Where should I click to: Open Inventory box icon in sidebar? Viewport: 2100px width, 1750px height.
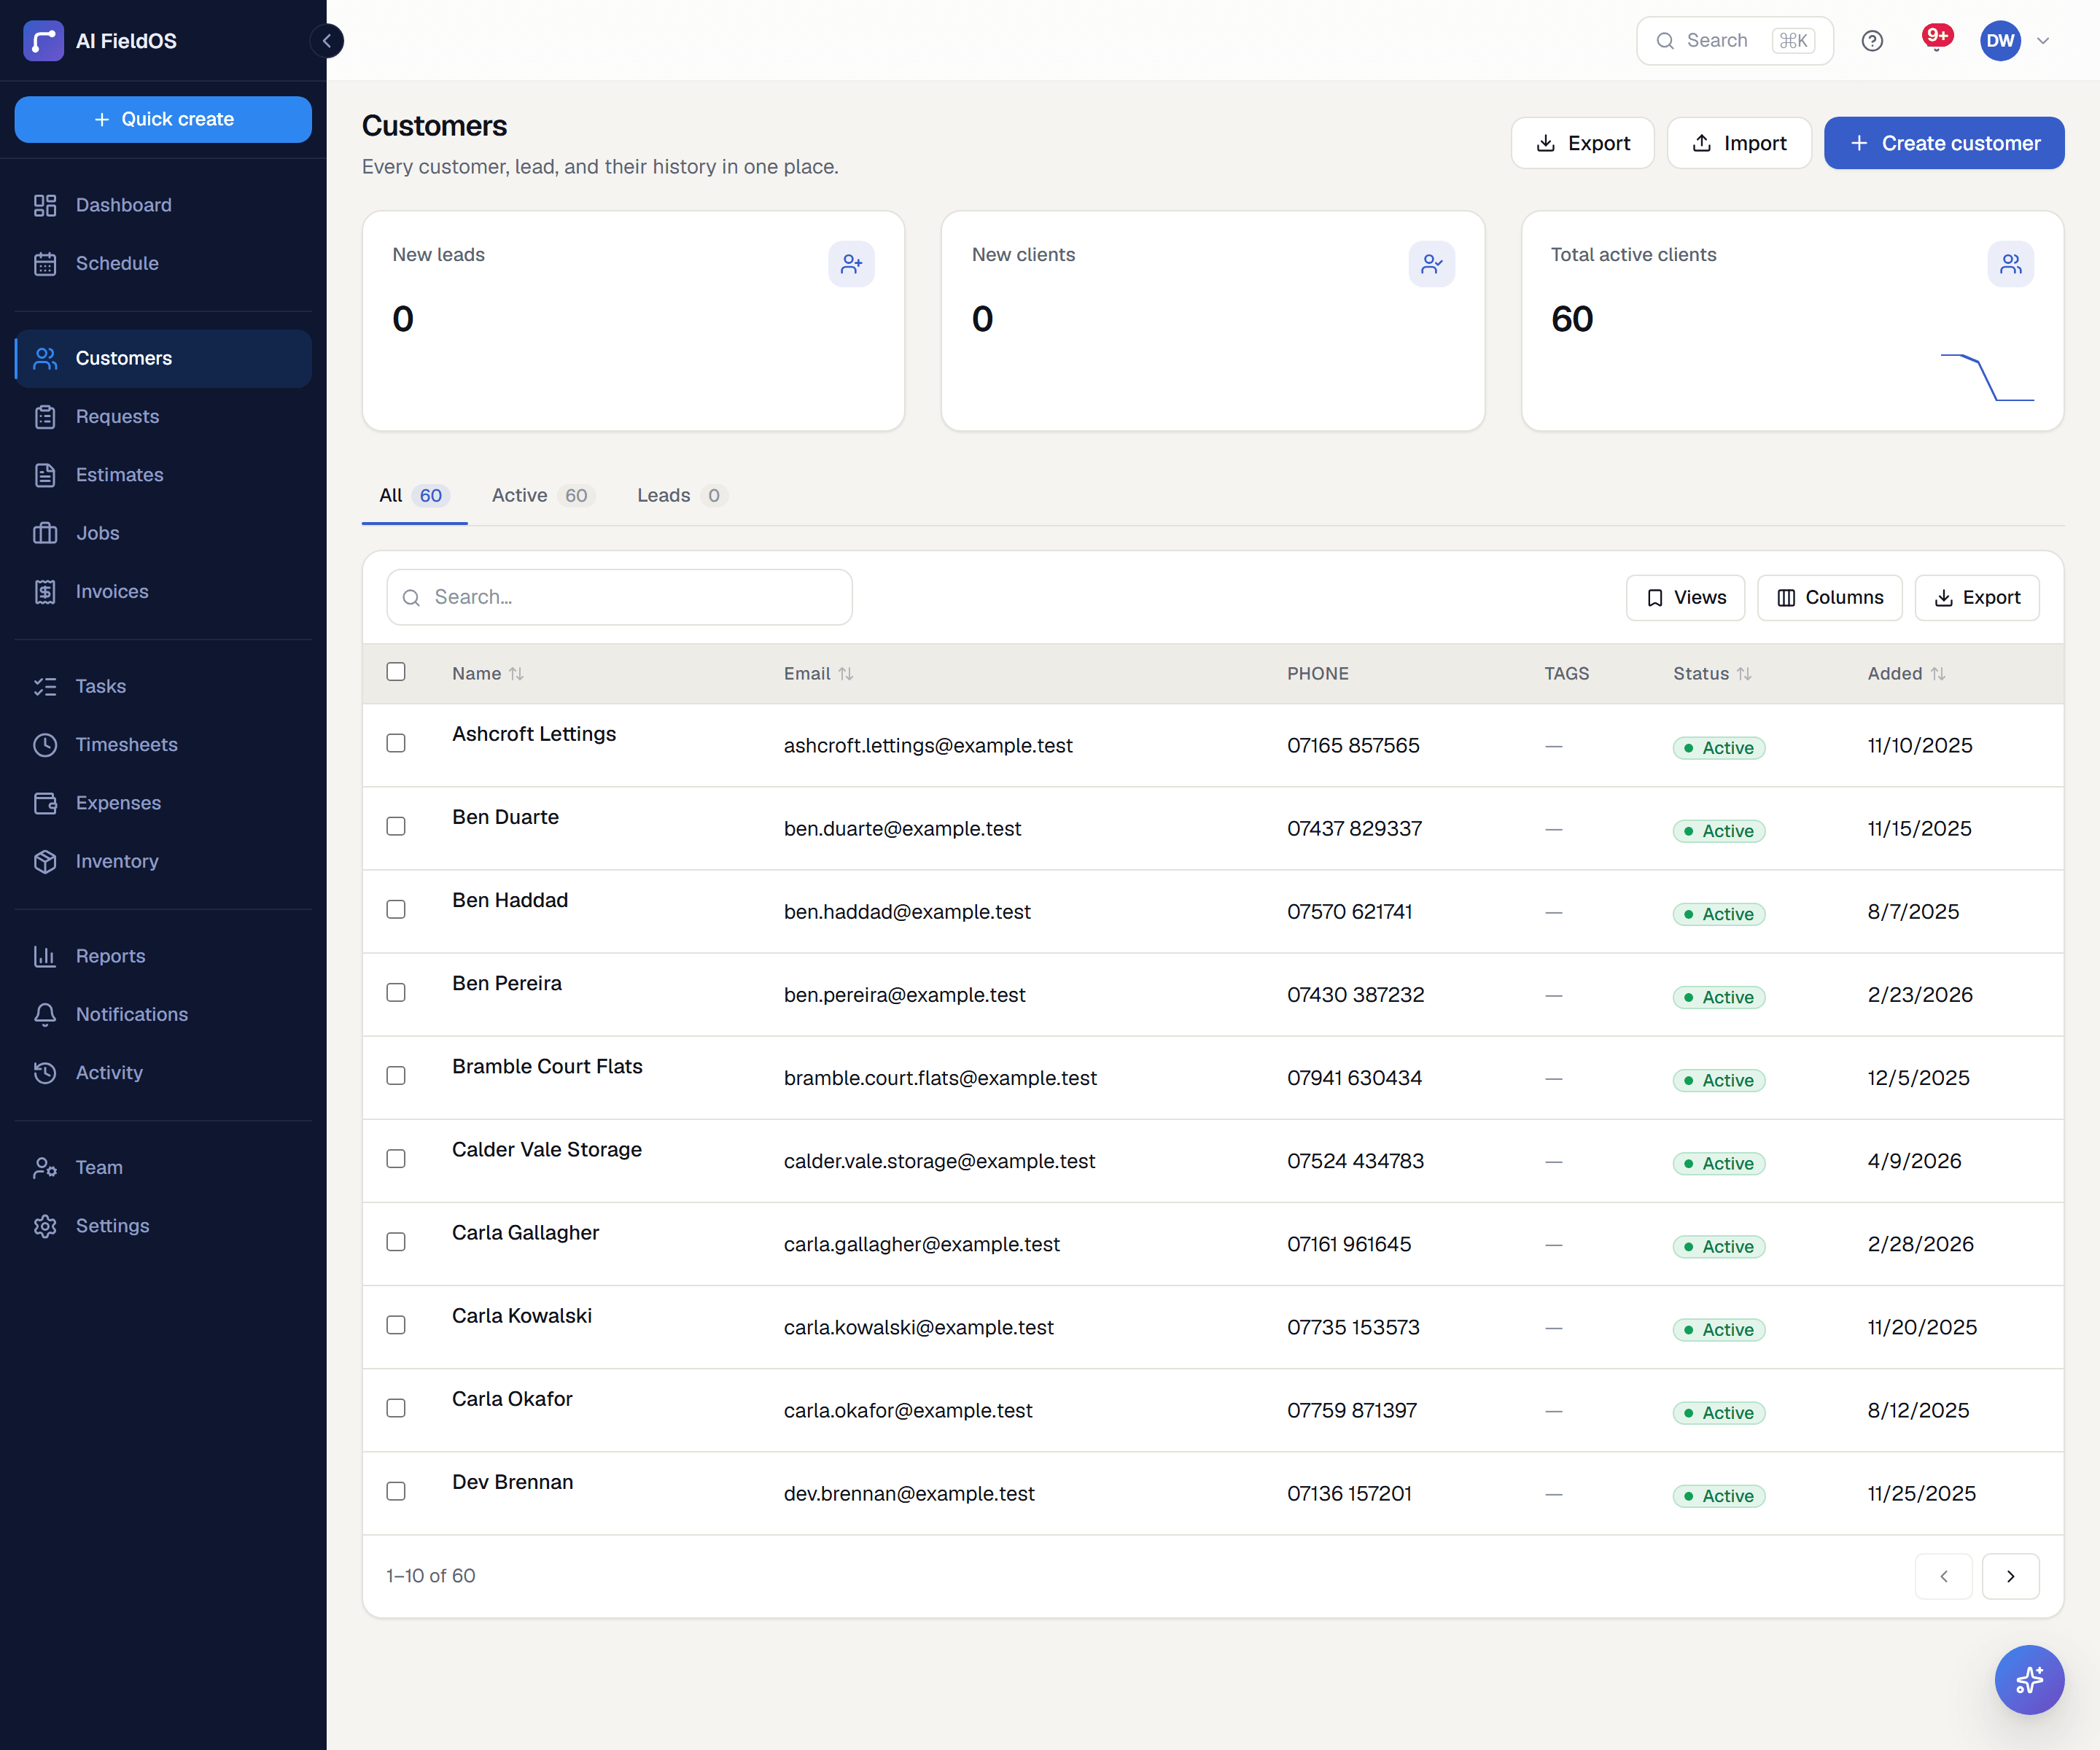(45, 861)
